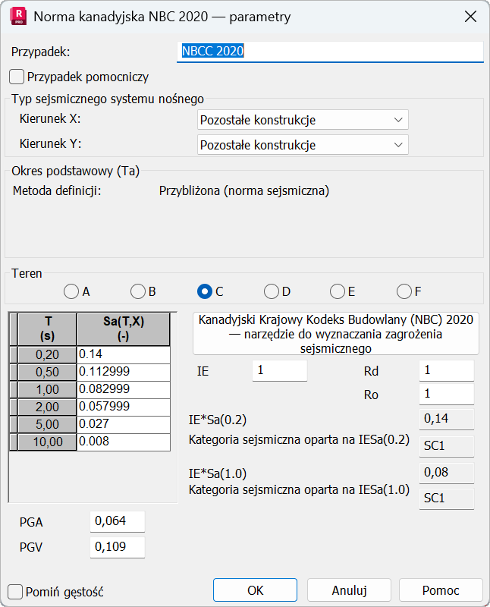Click the IESa(1.0) seismic category SC1 field
This screenshot has height=607, width=490.
447,498
